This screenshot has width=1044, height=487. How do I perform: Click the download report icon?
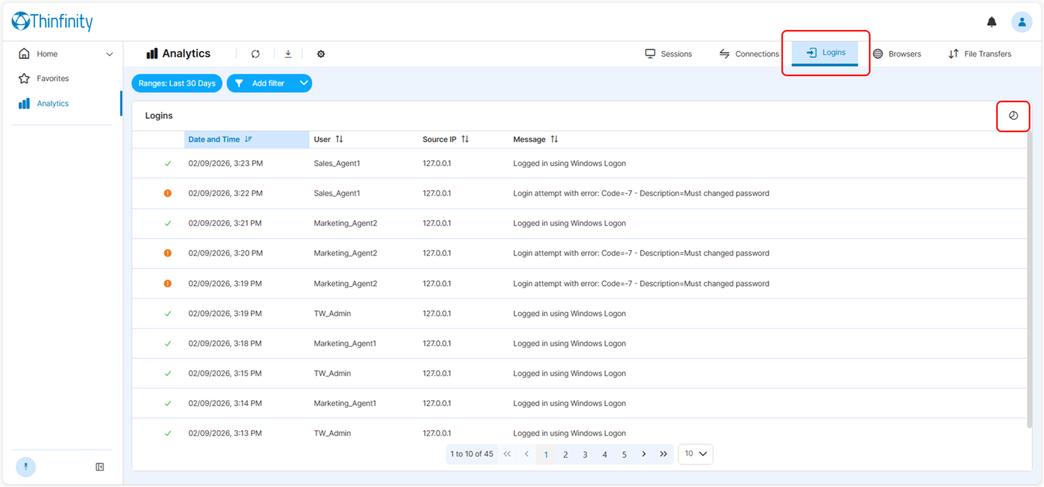(288, 54)
